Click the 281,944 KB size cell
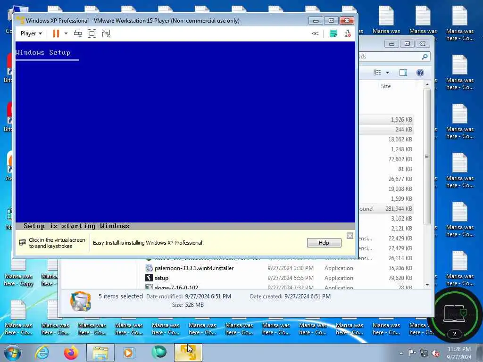 (x=399, y=209)
